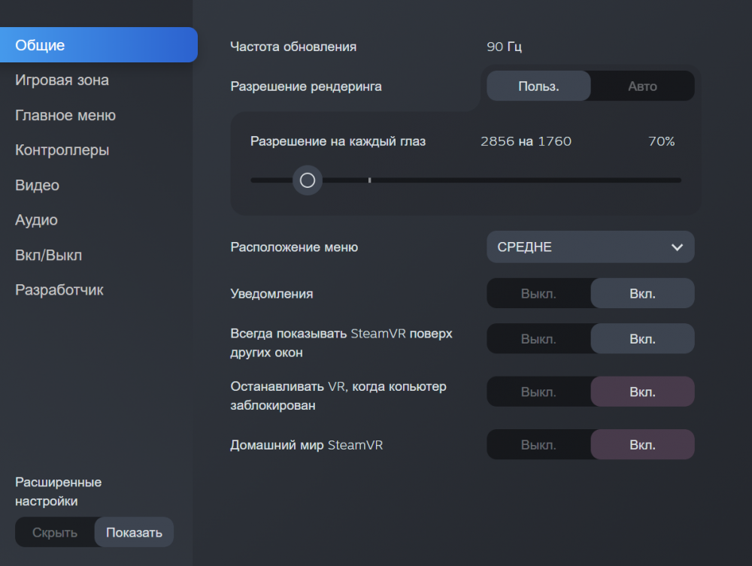This screenshot has width=752, height=566.
Task: Open Вкл/Выкл settings section
Action: (x=49, y=256)
